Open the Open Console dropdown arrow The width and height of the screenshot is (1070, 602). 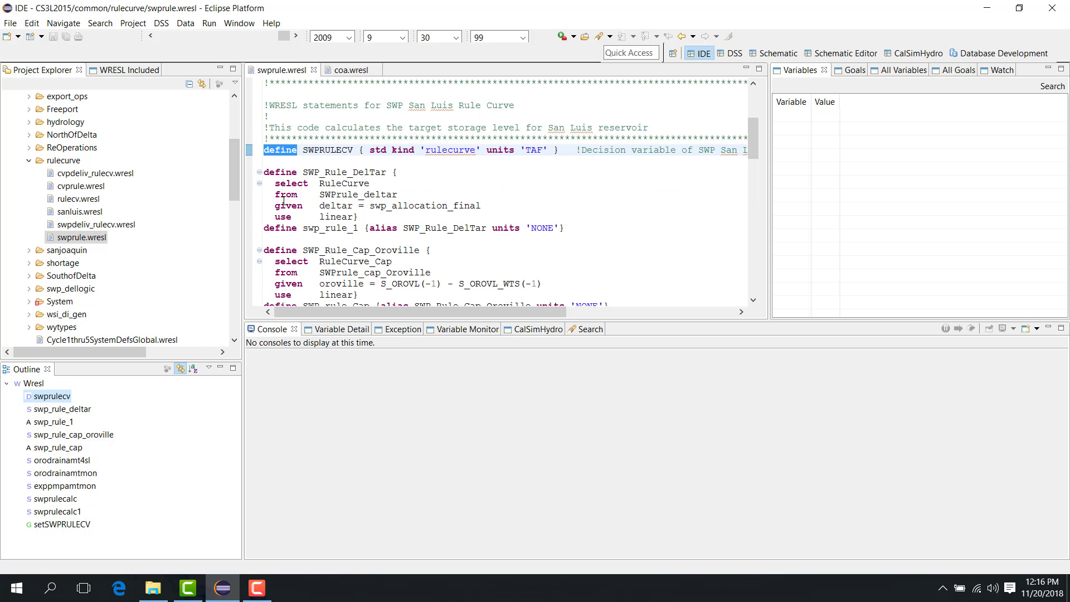coord(1037,329)
